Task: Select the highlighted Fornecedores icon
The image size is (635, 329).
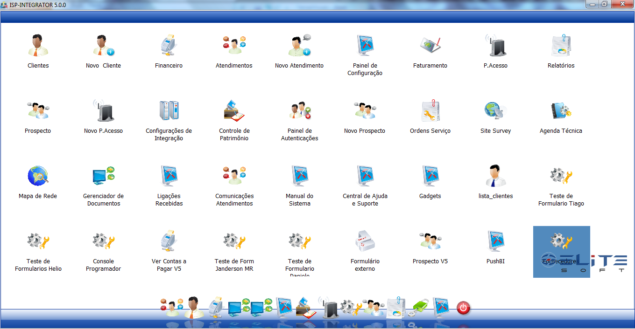Action: (561, 242)
